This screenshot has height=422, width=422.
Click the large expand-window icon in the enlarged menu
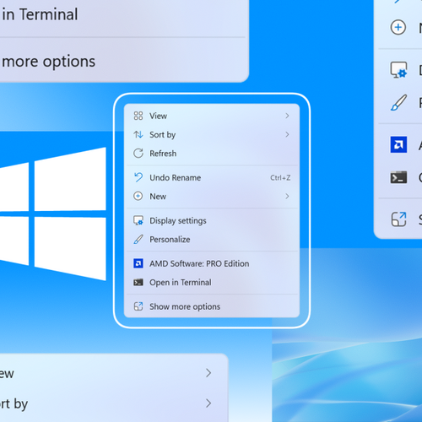(399, 219)
